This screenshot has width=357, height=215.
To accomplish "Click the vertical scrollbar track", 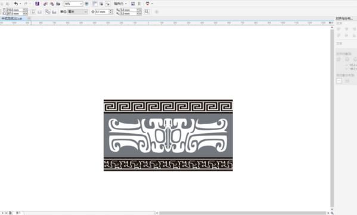I will point(332,118).
